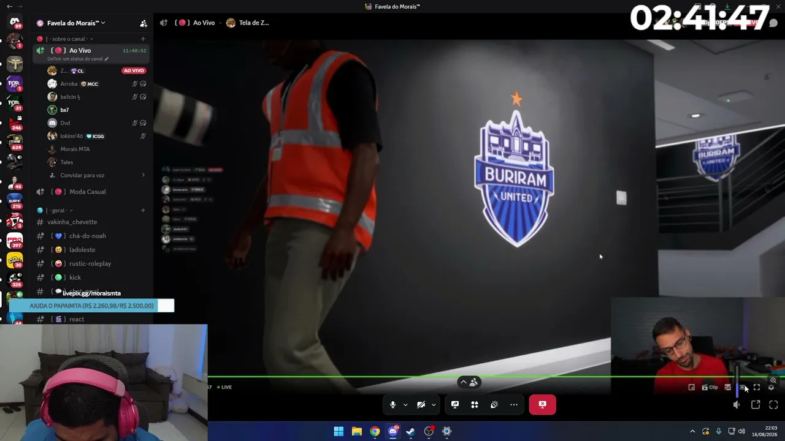Open the server with 246 badge

pos(15,122)
